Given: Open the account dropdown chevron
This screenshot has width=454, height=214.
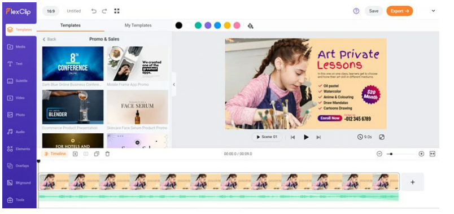Looking at the screenshot, I should pos(434,11).
